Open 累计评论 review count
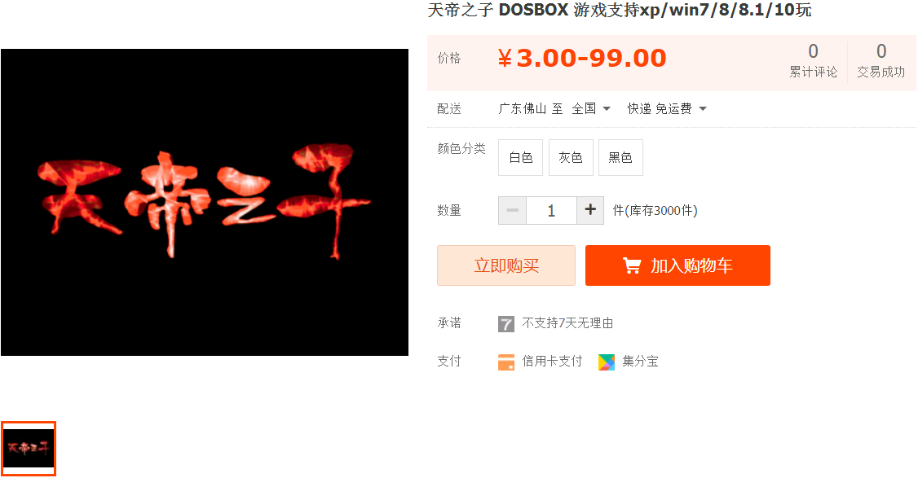 pyautogui.click(x=813, y=61)
